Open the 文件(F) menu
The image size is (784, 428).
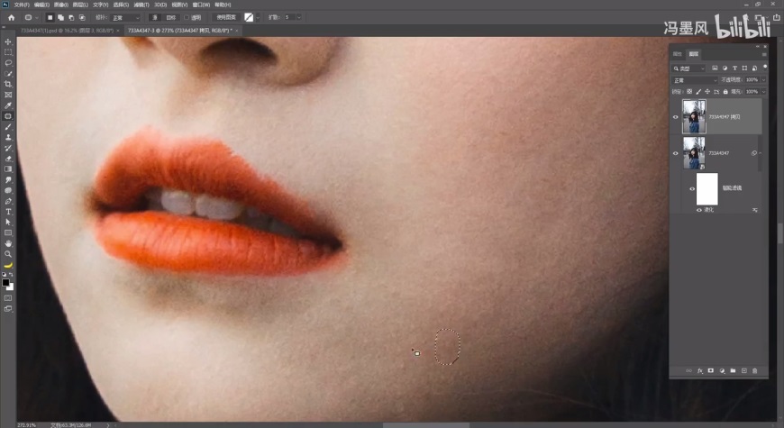(x=22, y=5)
